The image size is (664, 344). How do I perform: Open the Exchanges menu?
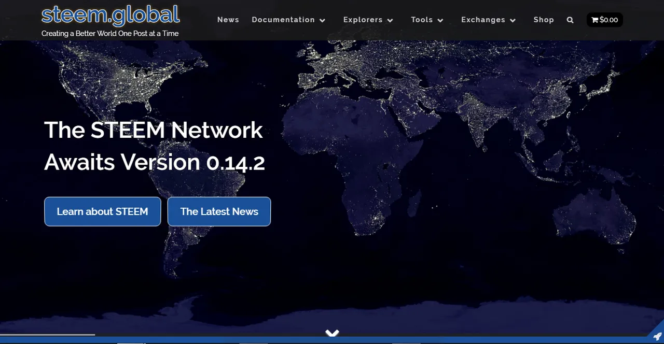[x=483, y=20]
